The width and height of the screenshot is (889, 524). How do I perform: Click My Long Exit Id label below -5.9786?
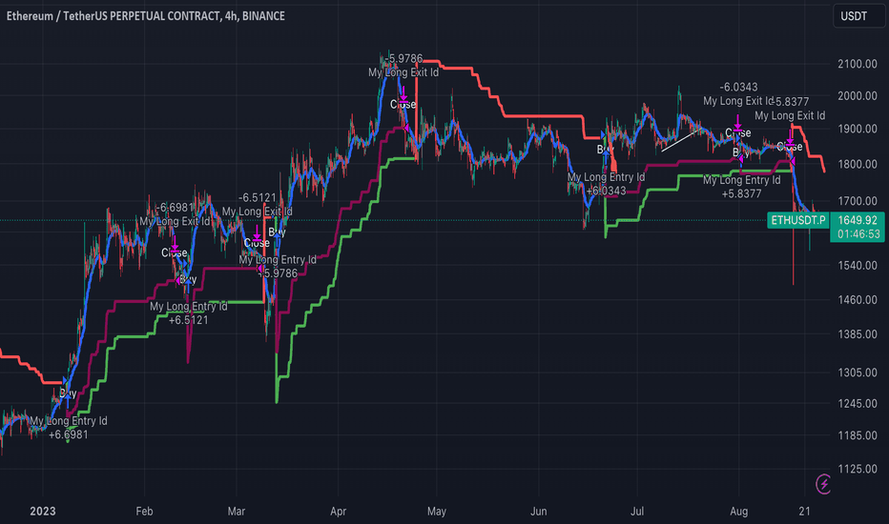pyautogui.click(x=403, y=72)
